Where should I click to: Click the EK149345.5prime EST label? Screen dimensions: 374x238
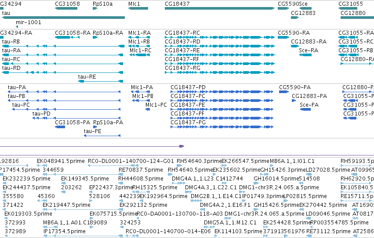[85, 179]
